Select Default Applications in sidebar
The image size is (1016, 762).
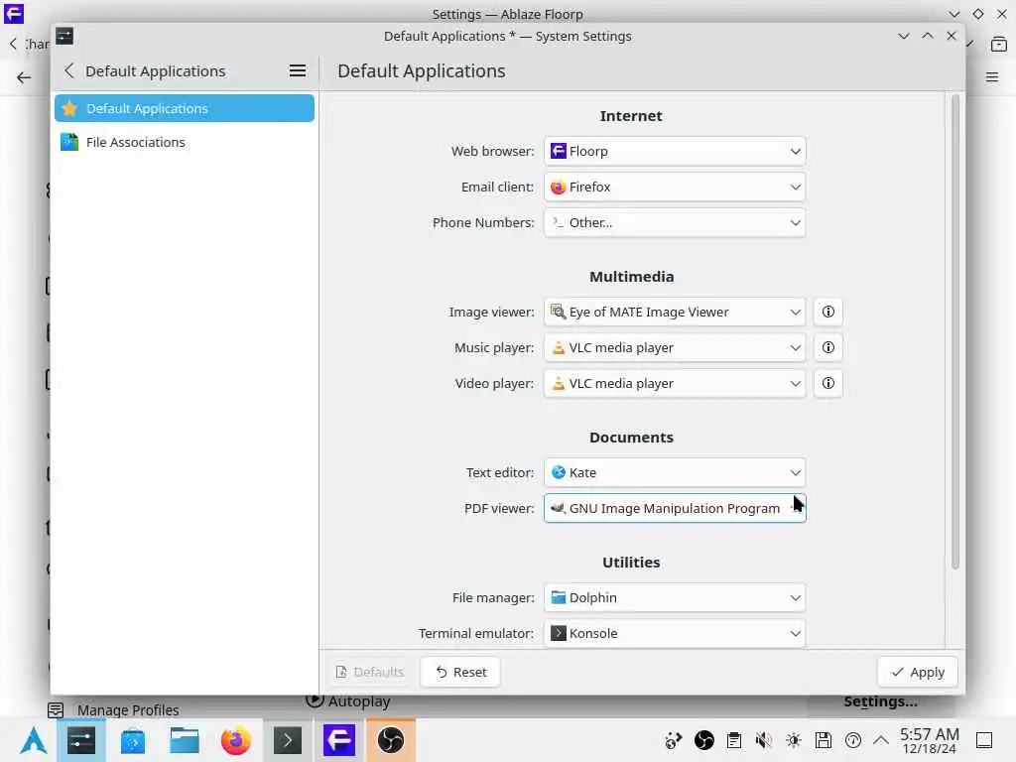(x=185, y=108)
